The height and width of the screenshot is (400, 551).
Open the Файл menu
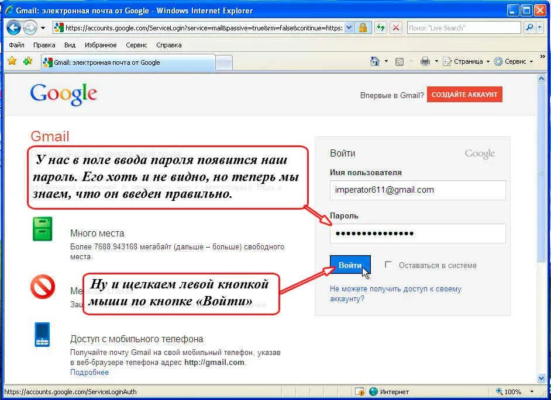[16, 45]
